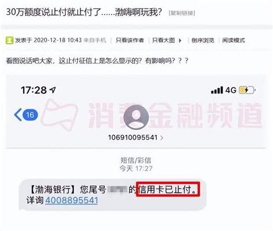The image size is (273, 231).
Task: Call the 4008895541 phone link
Action: click(x=71, y=200)
